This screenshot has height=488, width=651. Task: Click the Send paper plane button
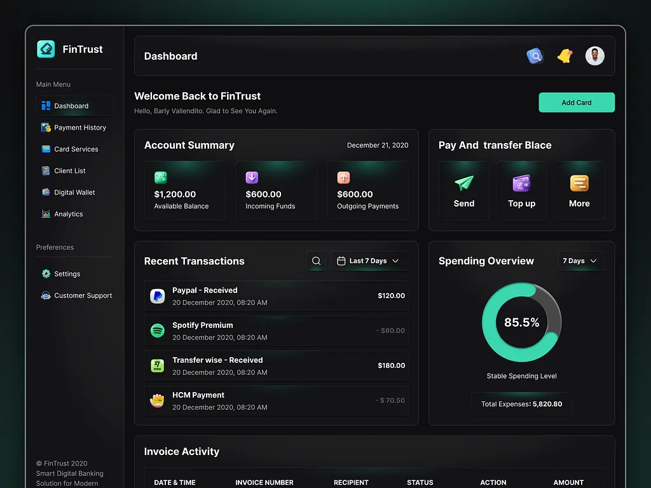click(x=463, y=191)
